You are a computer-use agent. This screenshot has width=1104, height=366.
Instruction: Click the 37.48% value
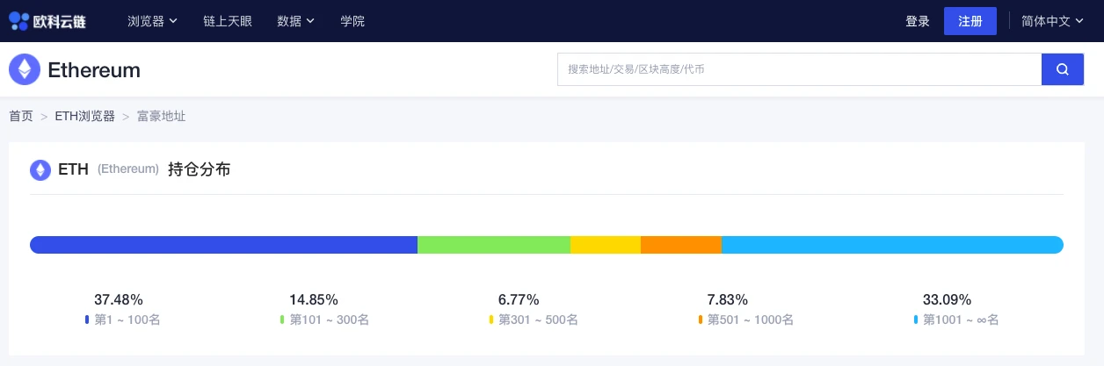coord(119,299)
